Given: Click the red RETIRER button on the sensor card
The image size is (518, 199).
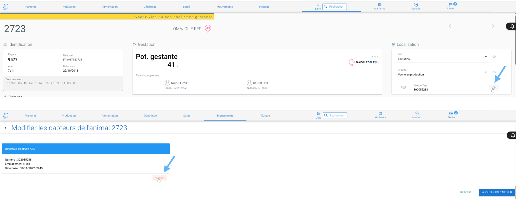Looking at the screenshot, I should 159,178.
